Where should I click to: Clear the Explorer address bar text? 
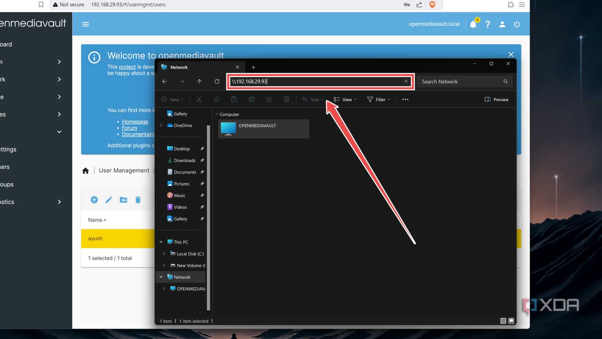coord(406,81)
